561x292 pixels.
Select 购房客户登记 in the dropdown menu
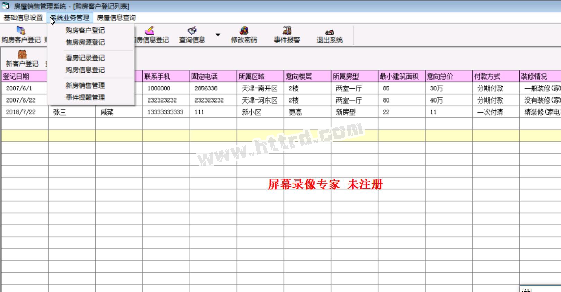coord(85,30)
